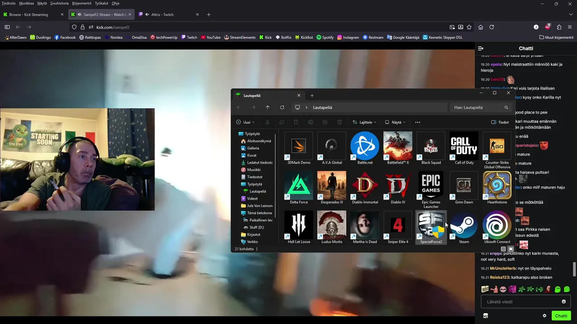Image resolution: width=577 pixels, height=324 pixels.
Task: Click the Explorer refresh button
Action: 282,108
